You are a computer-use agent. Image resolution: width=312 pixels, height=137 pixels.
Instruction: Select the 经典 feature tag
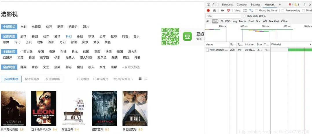click(23, 67)
